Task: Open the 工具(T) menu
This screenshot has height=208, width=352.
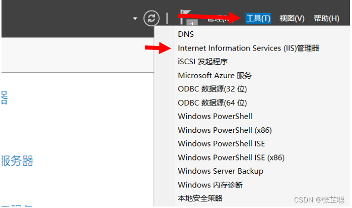Action: click(x=258, y=18)
